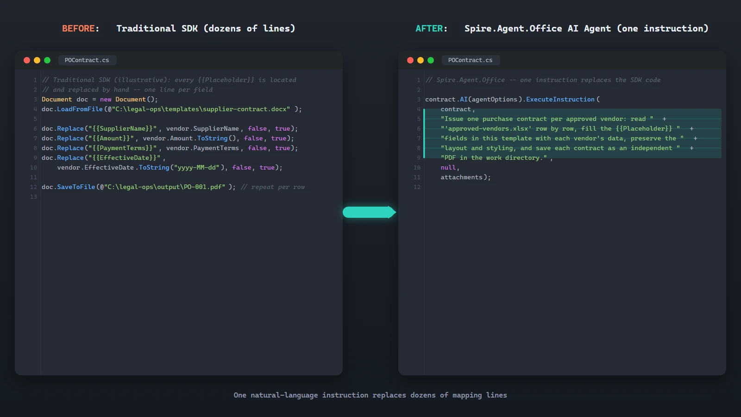Click 'Traditional SDK (dozens of lines)' title
Viewport: 741px width, 417px height.
point(206,29)
